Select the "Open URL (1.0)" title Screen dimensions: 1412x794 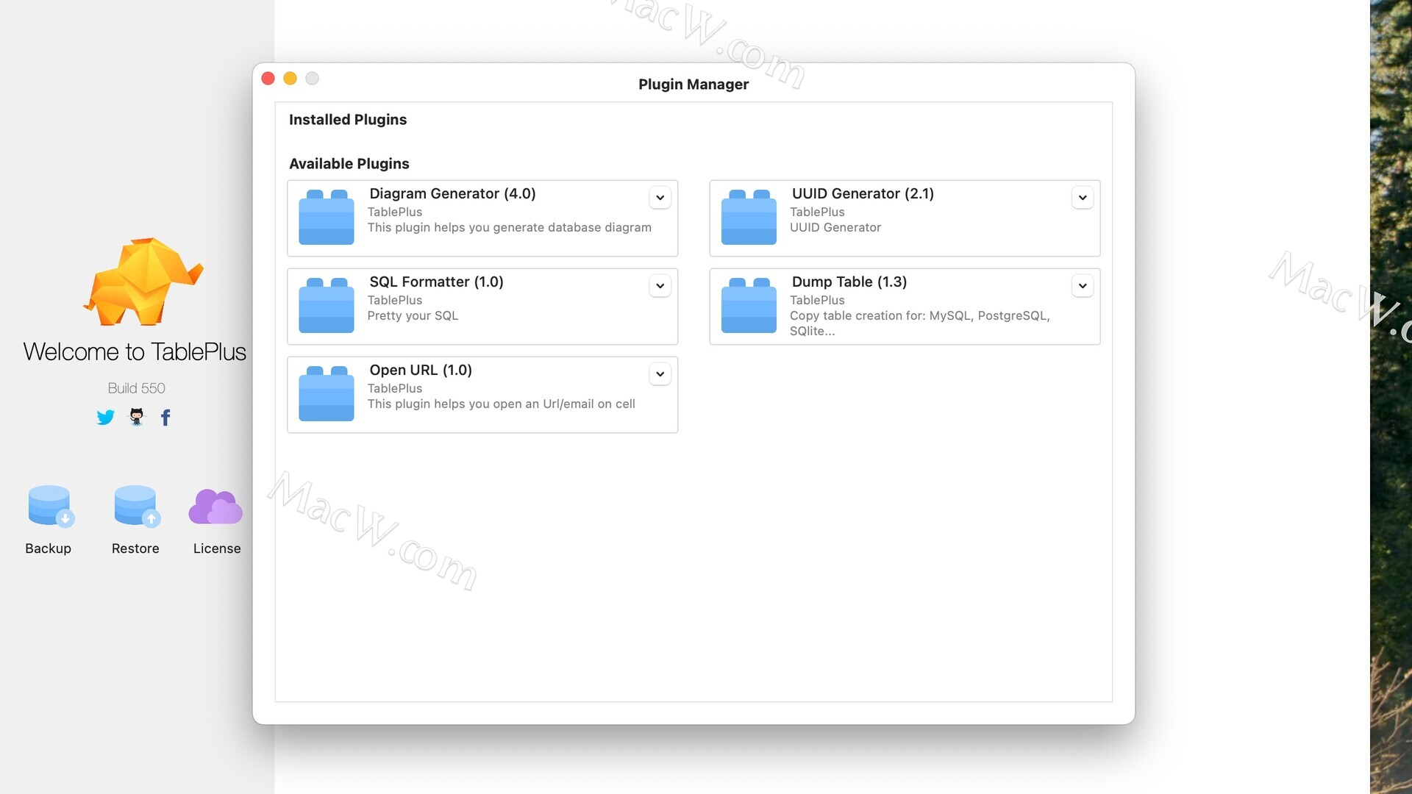(421, 370)
